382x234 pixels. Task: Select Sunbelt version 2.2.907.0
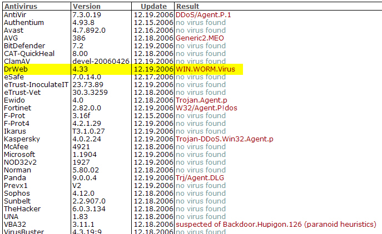[89, 201]
